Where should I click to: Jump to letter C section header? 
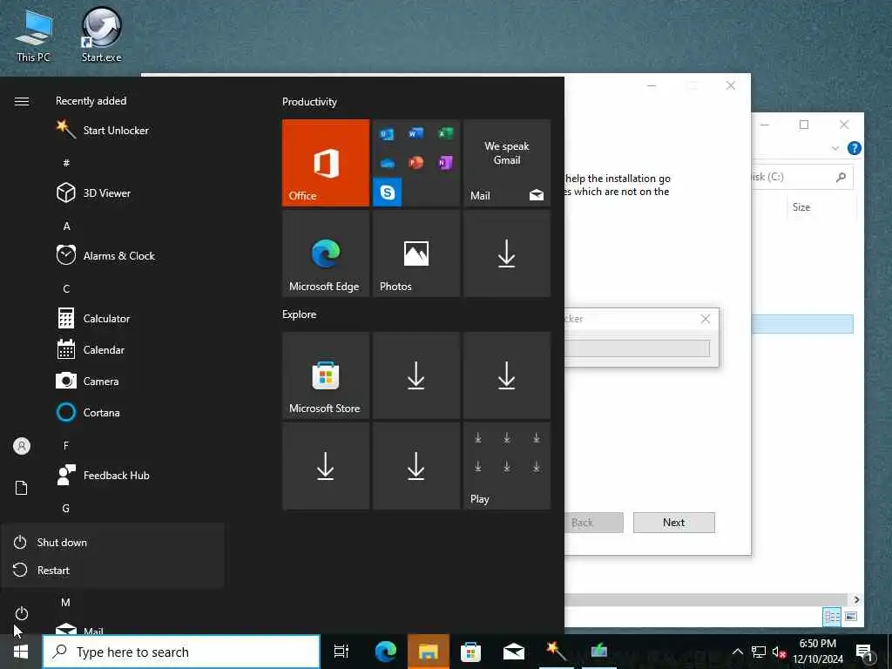pos(66,288)
